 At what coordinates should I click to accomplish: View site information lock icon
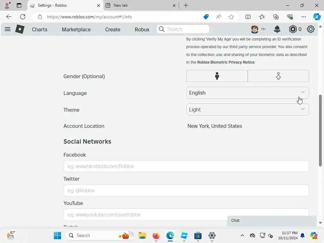point(40,17)
